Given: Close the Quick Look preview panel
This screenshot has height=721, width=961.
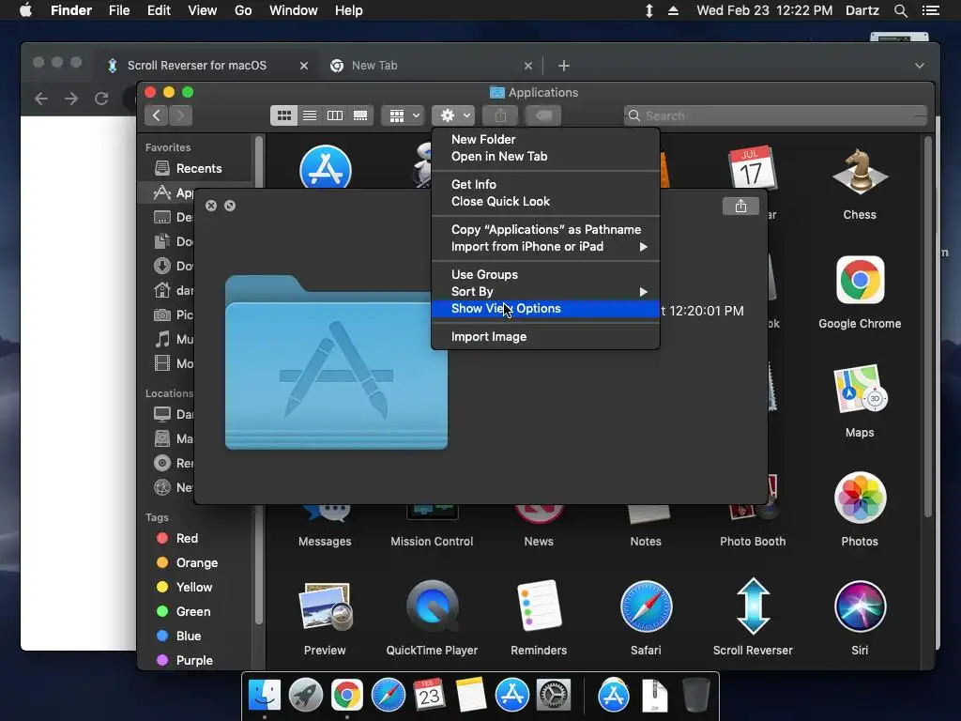Looking at the screenshot, I should point(211,206).
